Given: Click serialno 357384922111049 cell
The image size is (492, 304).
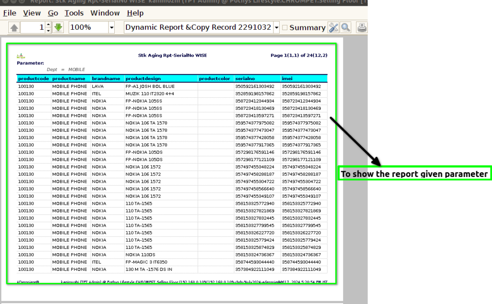Looking at the screenshot, I should click(x=255, y=269).
